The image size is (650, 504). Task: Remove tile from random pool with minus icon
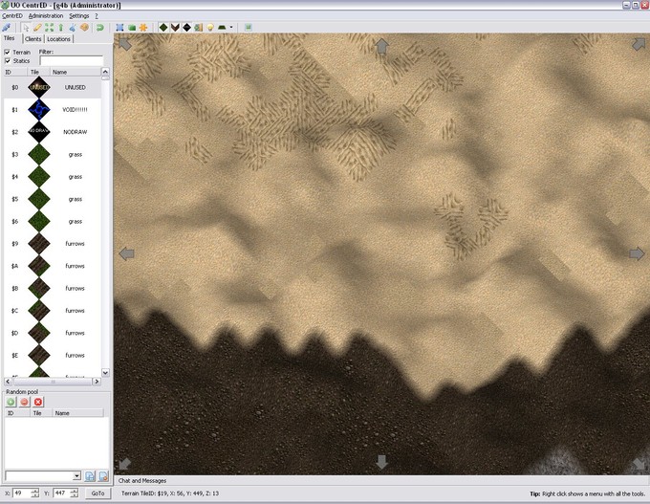[24, 403]
